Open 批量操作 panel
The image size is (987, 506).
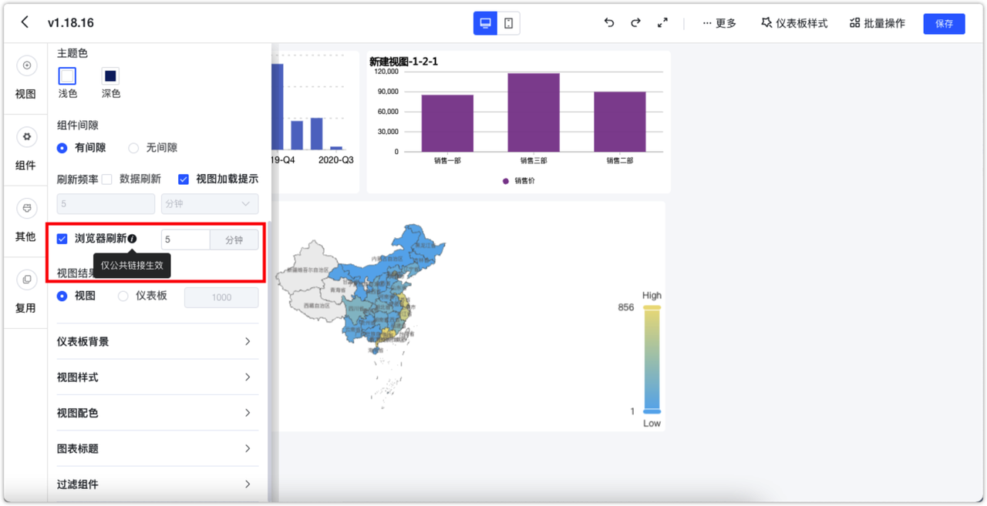click(877, 23)
